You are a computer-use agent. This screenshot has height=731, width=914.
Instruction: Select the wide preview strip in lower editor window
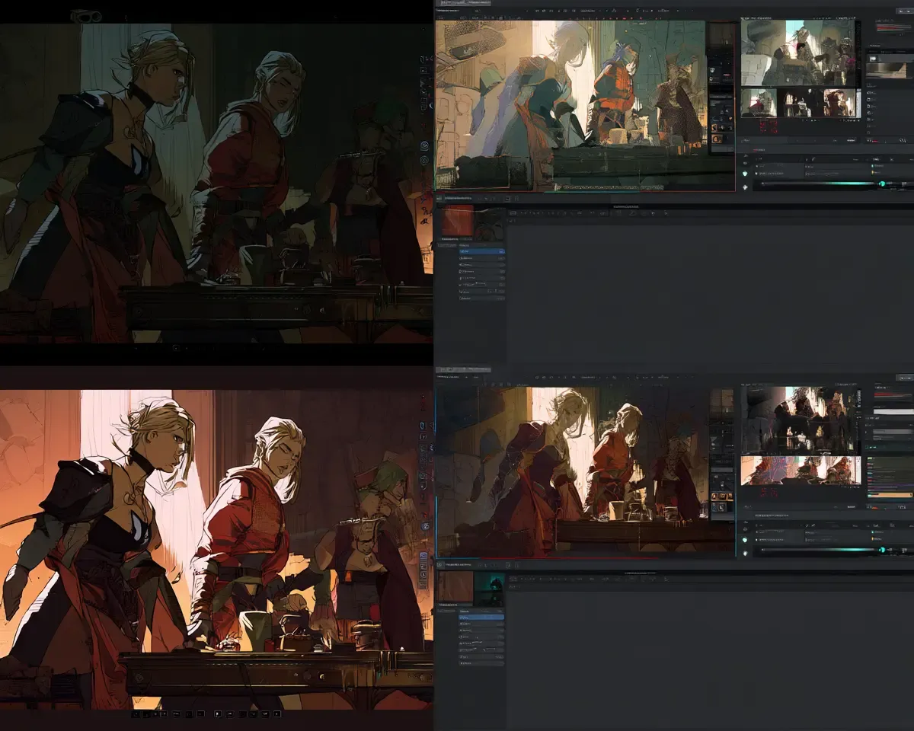pos(800,470)
